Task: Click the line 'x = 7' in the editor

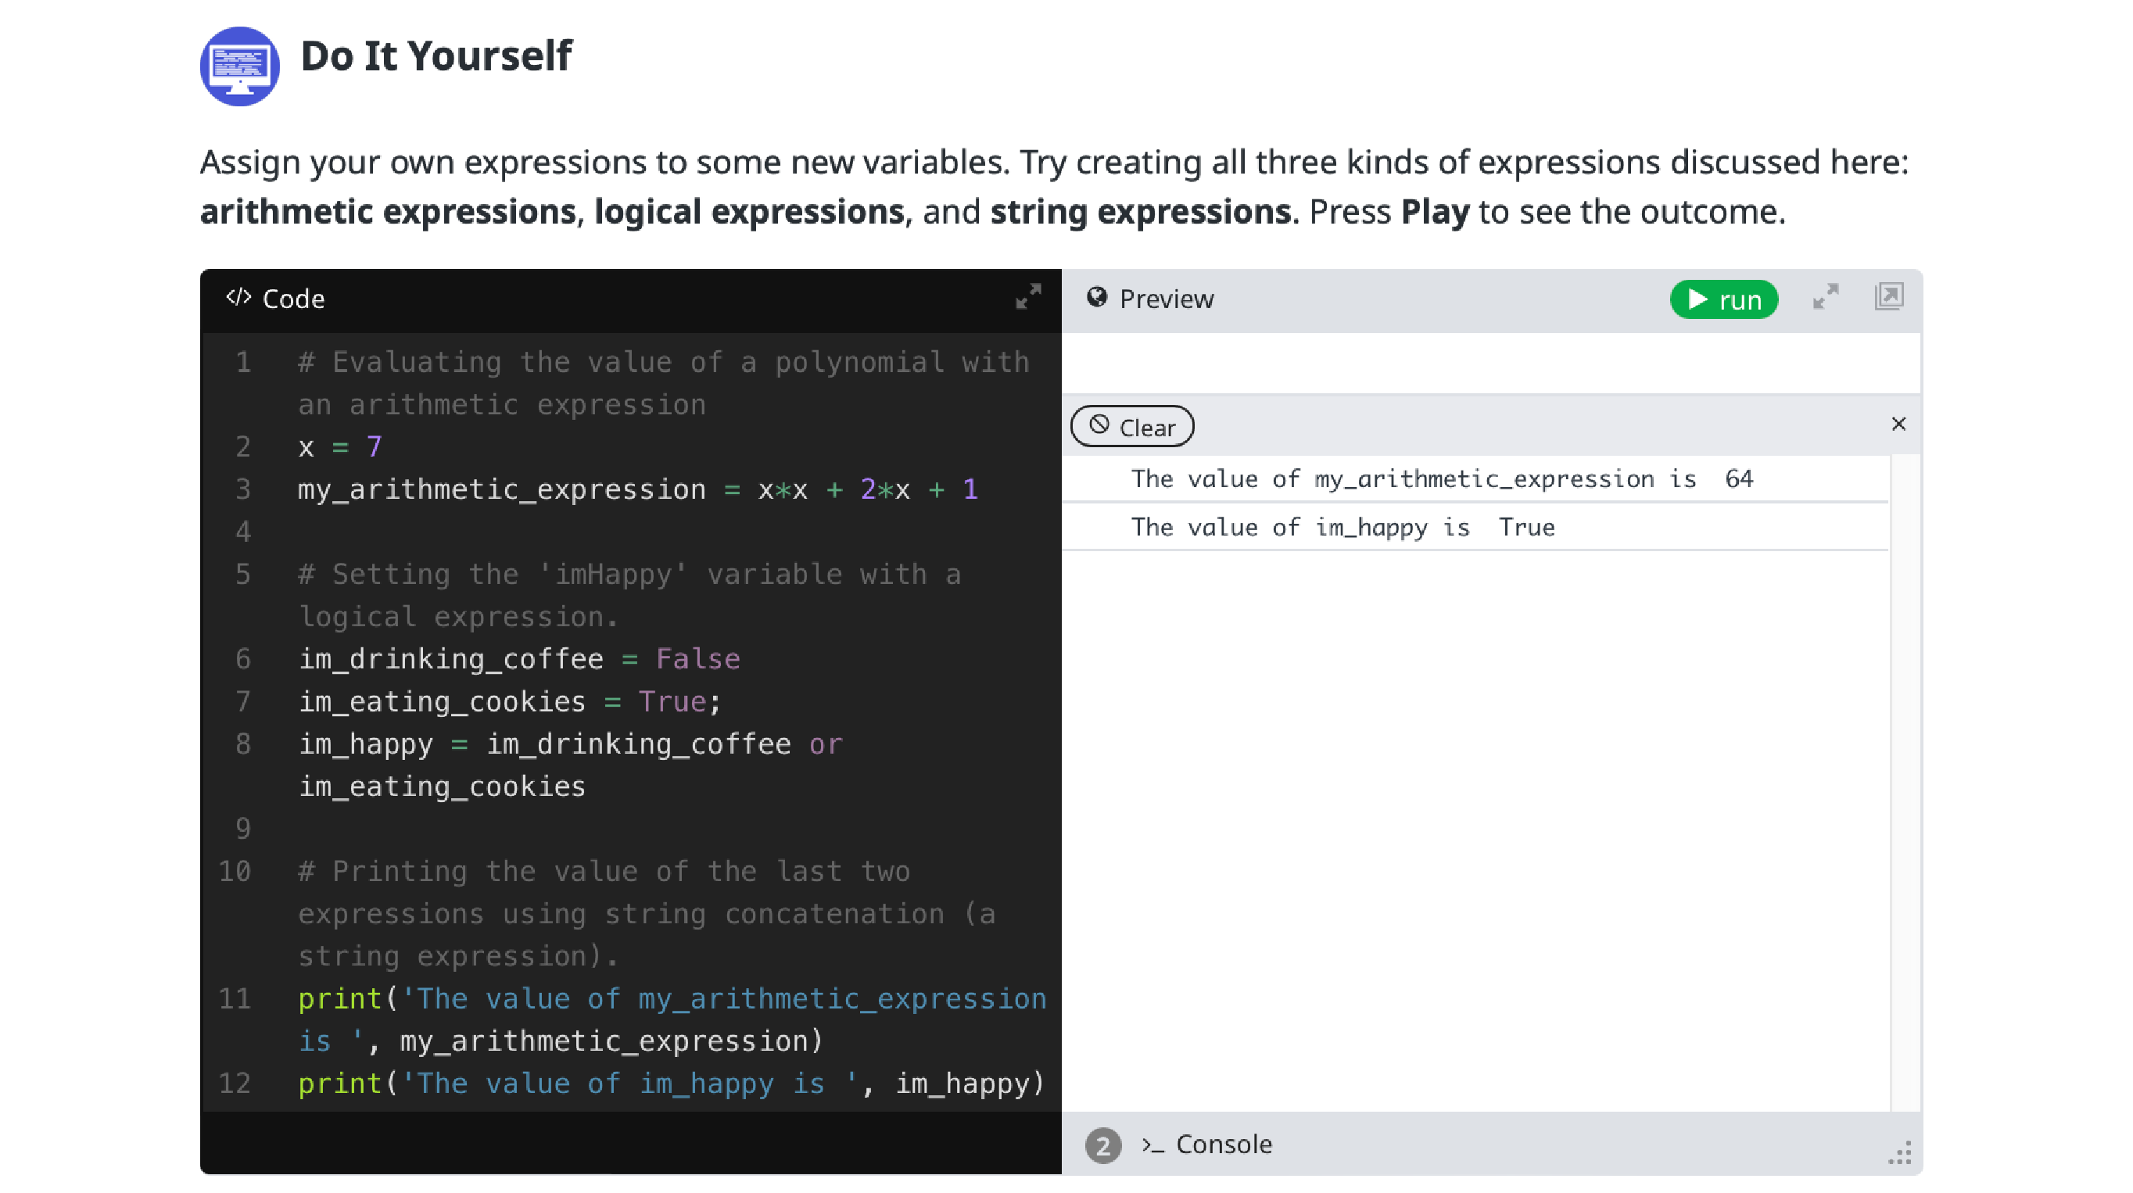Action: pos(339,447)
